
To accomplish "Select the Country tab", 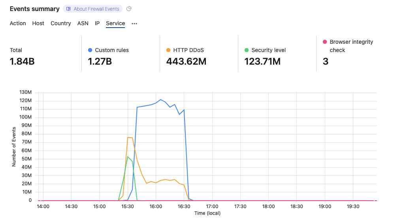I will tap(61, 23).
